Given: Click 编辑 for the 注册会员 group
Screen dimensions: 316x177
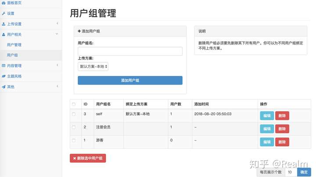Looking at the screenshot, I should [267, 129].
